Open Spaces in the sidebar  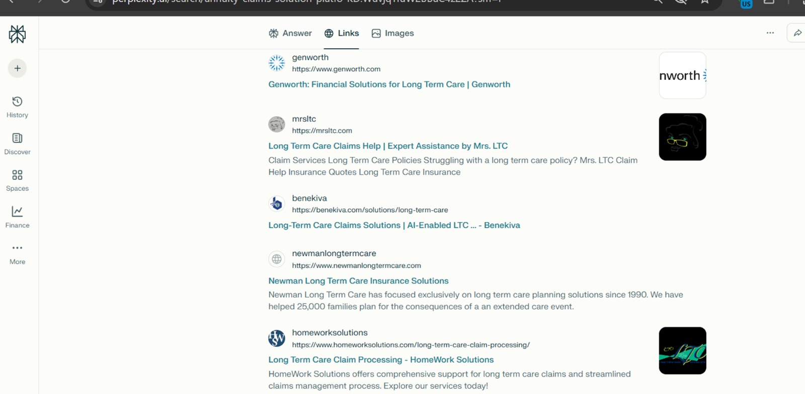tap(17, 180)
